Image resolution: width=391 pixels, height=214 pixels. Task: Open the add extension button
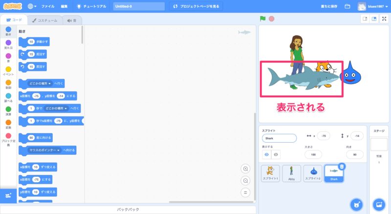[8, 195]
